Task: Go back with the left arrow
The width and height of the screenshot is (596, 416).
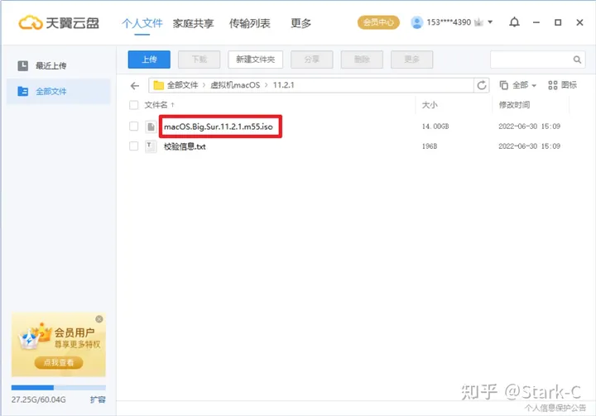Action: [x=135, y=86]
